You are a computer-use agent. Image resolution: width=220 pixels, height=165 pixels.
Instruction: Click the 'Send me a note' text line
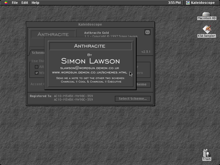(90, 78)
